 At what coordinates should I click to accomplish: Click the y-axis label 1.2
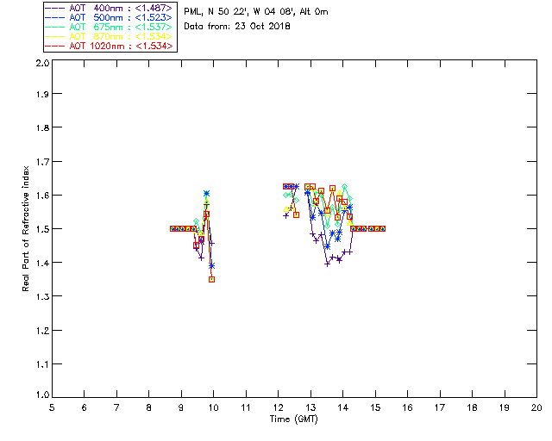coord(42,331)
